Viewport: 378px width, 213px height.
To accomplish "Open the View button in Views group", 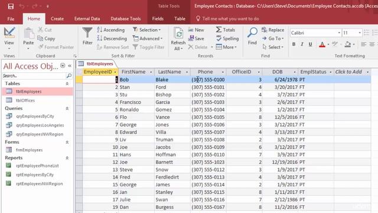I will 9,38.
